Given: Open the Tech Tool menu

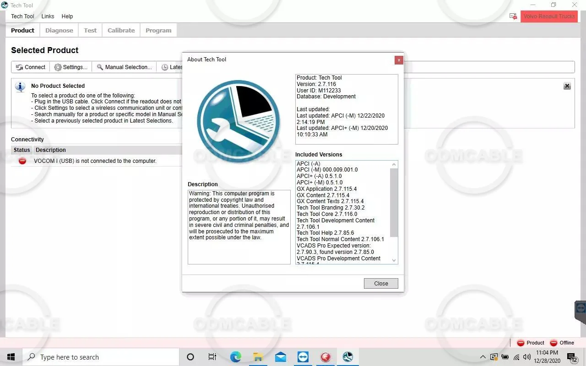Looking at the screenshot, I should point(22,16).
